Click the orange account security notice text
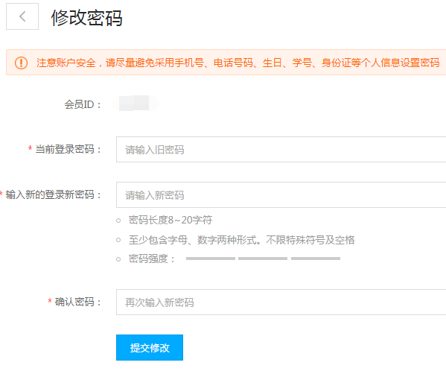Image resolution: width=446 pixels, height=374 pixels. [x=238, y=63]
